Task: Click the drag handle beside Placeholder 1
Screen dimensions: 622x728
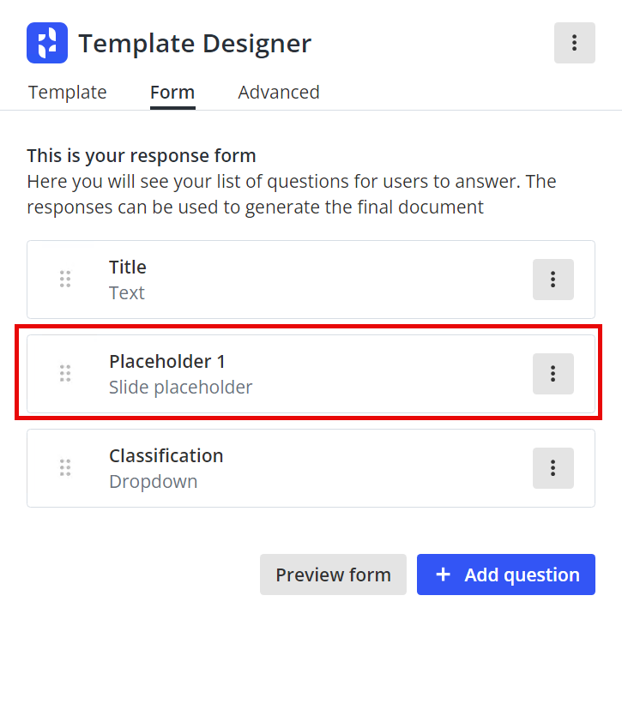Action: (65, 373)
